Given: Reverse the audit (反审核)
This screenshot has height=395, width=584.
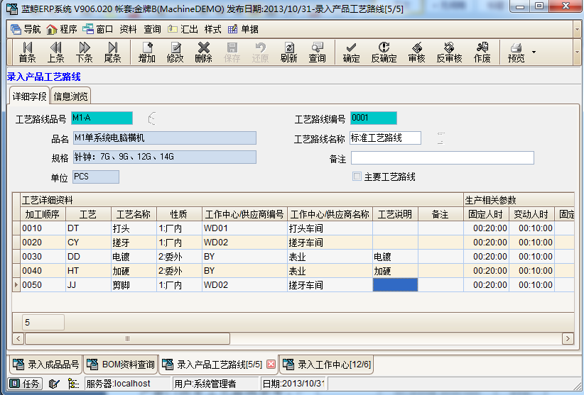Looking at the screenshot, I should point(449,52).
